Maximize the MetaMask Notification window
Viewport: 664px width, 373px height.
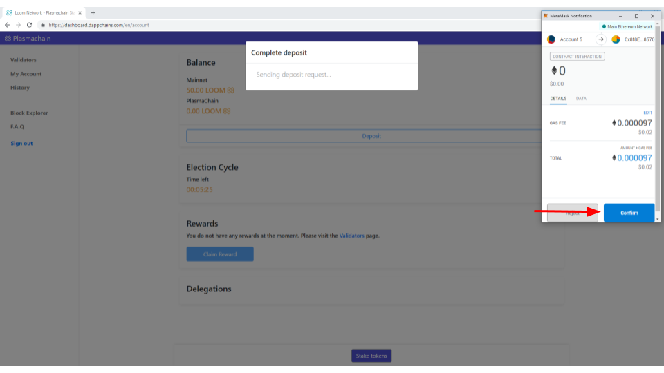636,16
